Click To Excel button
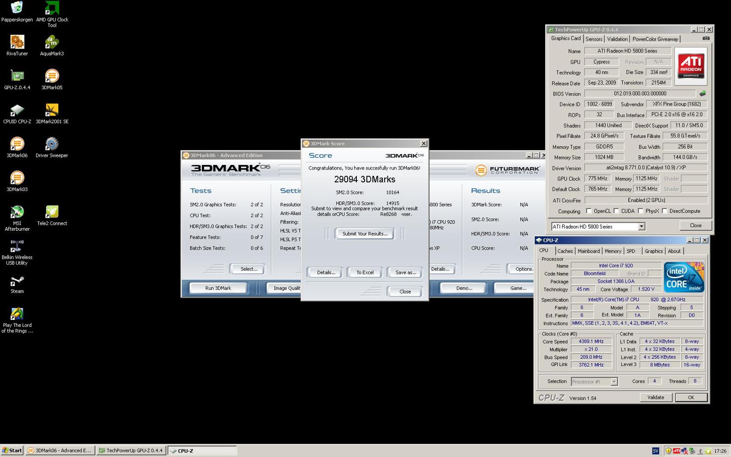The image size is (731, 457). (x=365, y=272)
